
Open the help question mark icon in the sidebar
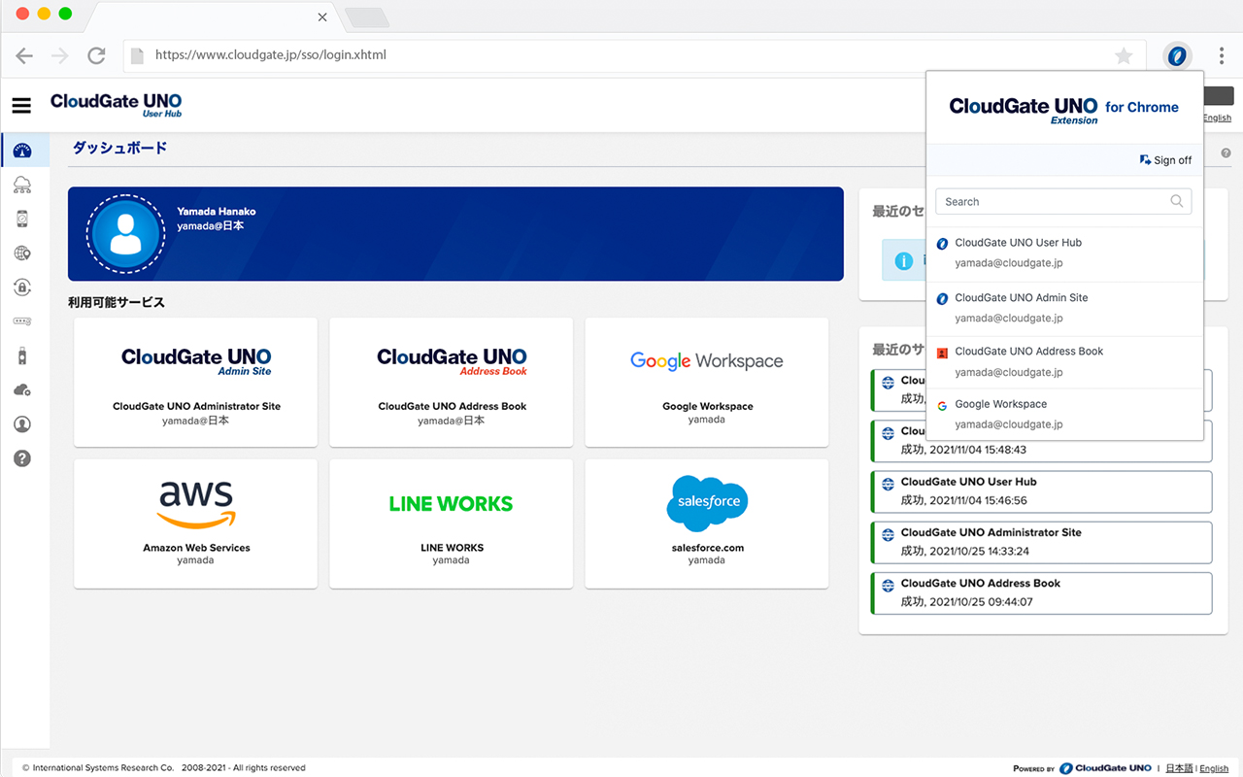pyautogui.click(x=21, y=457)
